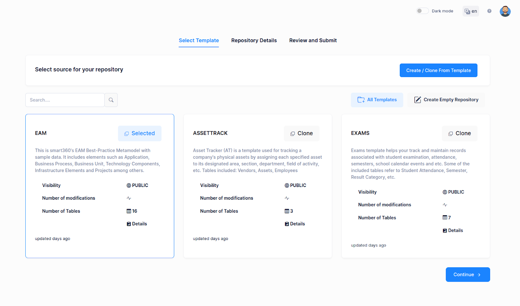
Task: Focus the template Search field
Action: click(x=65, y=100)
